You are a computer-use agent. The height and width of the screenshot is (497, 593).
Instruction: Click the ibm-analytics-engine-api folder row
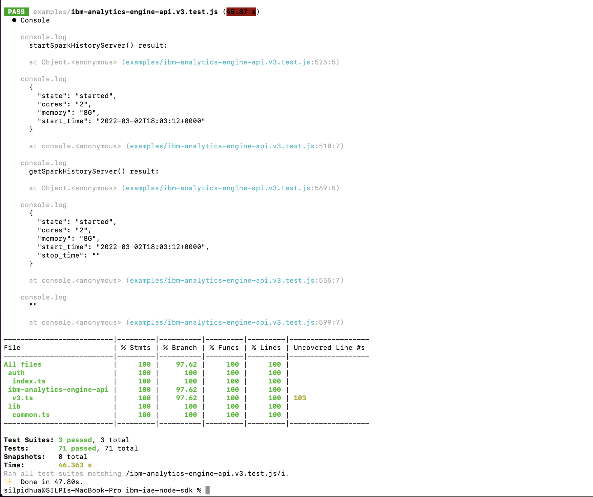(58, 389)
